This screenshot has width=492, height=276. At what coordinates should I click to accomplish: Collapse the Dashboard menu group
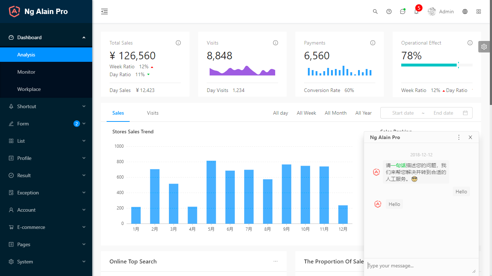pyautogui.click(x=46, y=37)
